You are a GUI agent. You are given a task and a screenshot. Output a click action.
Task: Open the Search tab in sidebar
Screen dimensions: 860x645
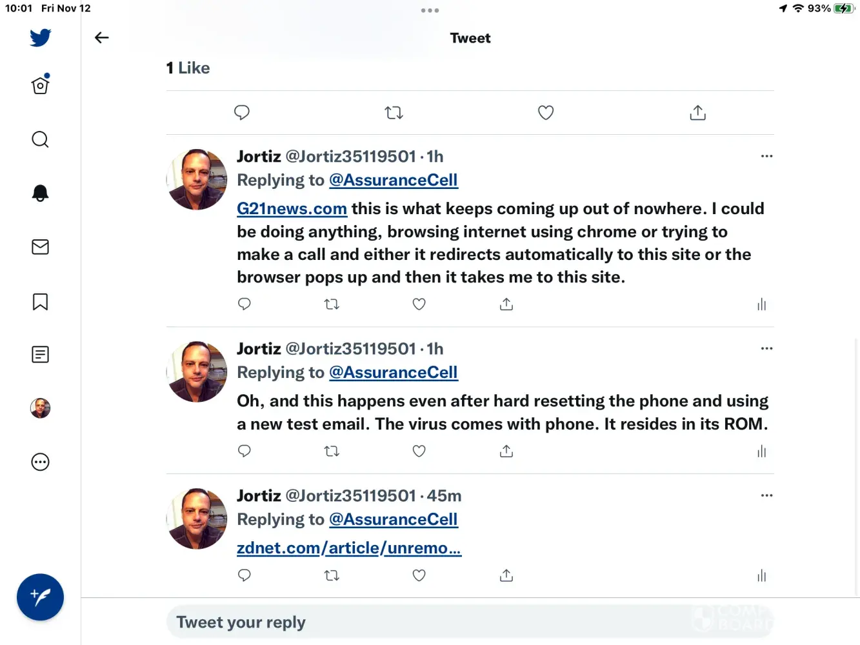pyautogui.click(x=40, y=139)
